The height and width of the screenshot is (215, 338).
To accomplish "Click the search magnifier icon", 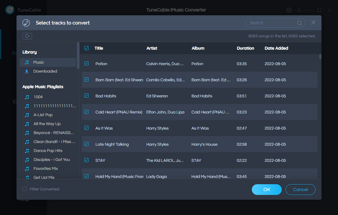I will (x=300, y=23).
